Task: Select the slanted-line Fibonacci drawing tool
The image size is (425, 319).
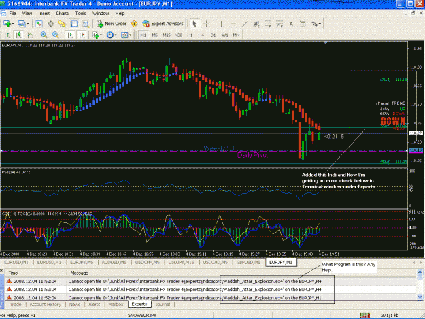Action: 279,24
